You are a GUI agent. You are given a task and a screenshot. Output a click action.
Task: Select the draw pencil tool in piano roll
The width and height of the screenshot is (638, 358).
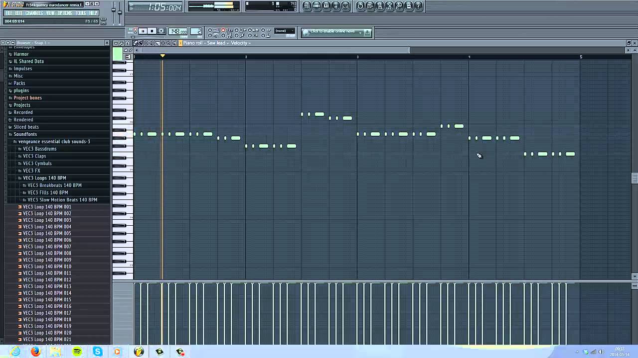tap(135, 43)
